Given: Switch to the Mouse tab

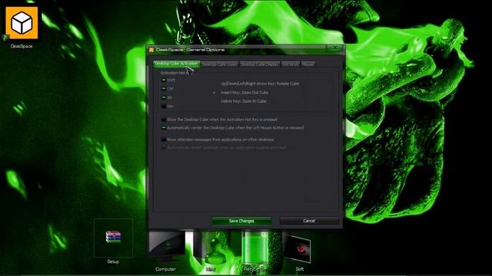Looking at the screenshot, I should click(x=307, y=64).
